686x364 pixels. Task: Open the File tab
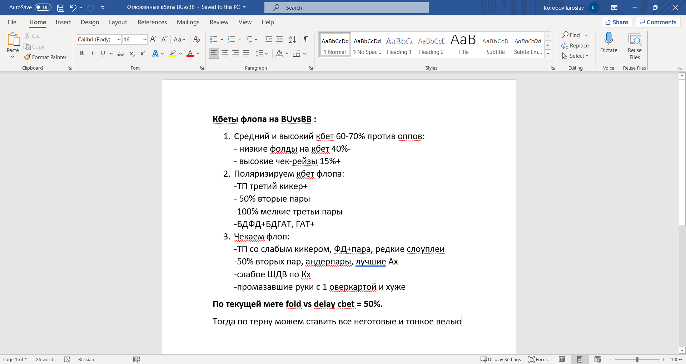tap(12, 22)
